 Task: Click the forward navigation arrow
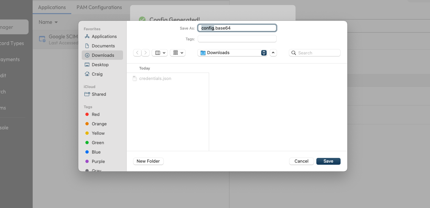pyautogui.click(x=146, y=53)
